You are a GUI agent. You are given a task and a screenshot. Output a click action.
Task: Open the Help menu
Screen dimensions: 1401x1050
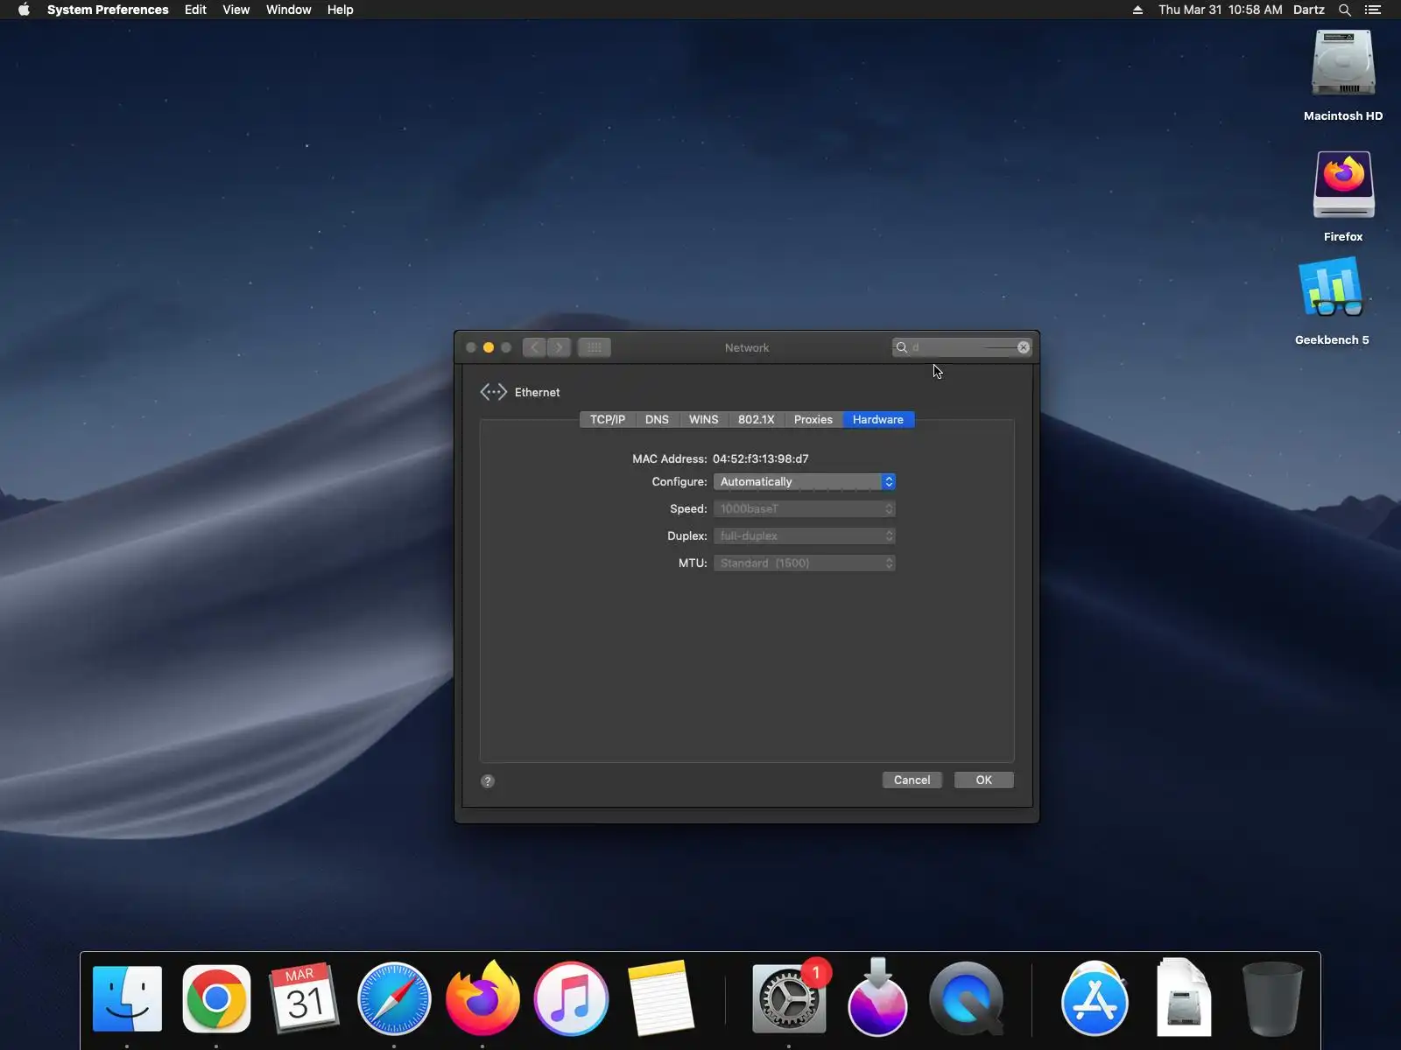coord(341,10)
